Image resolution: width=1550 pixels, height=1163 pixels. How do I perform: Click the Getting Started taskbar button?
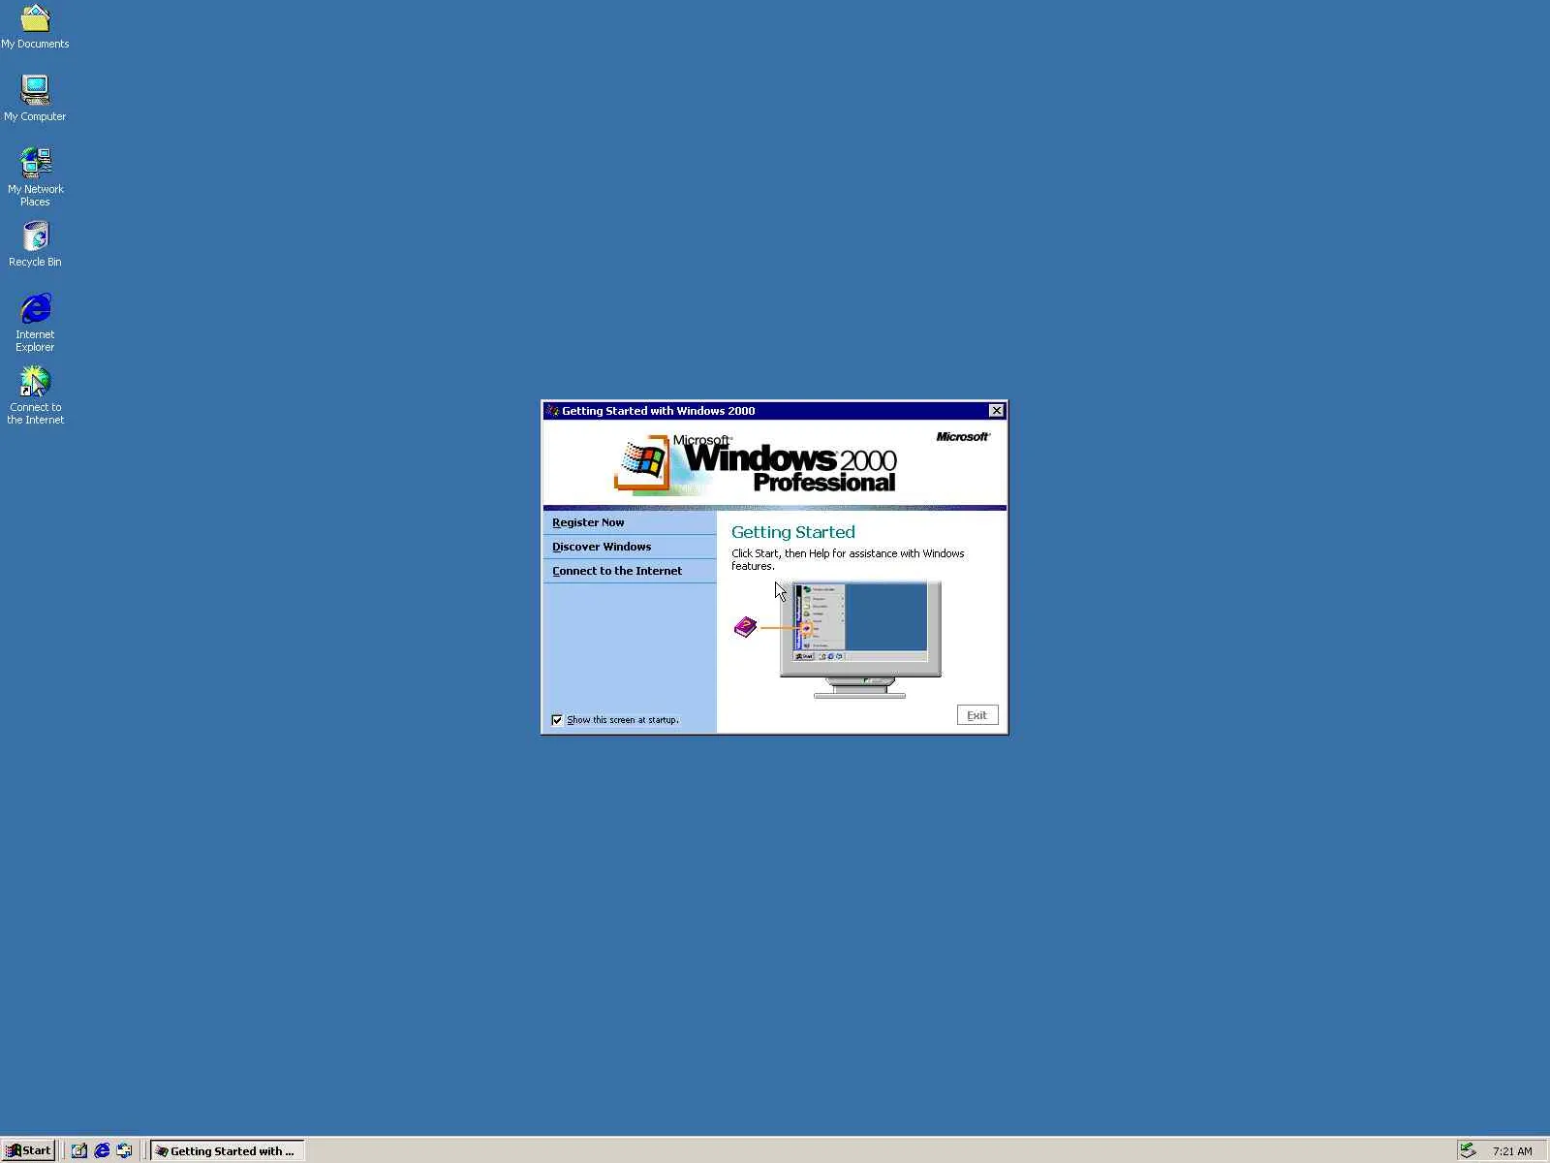click(x=228, y=1150)
